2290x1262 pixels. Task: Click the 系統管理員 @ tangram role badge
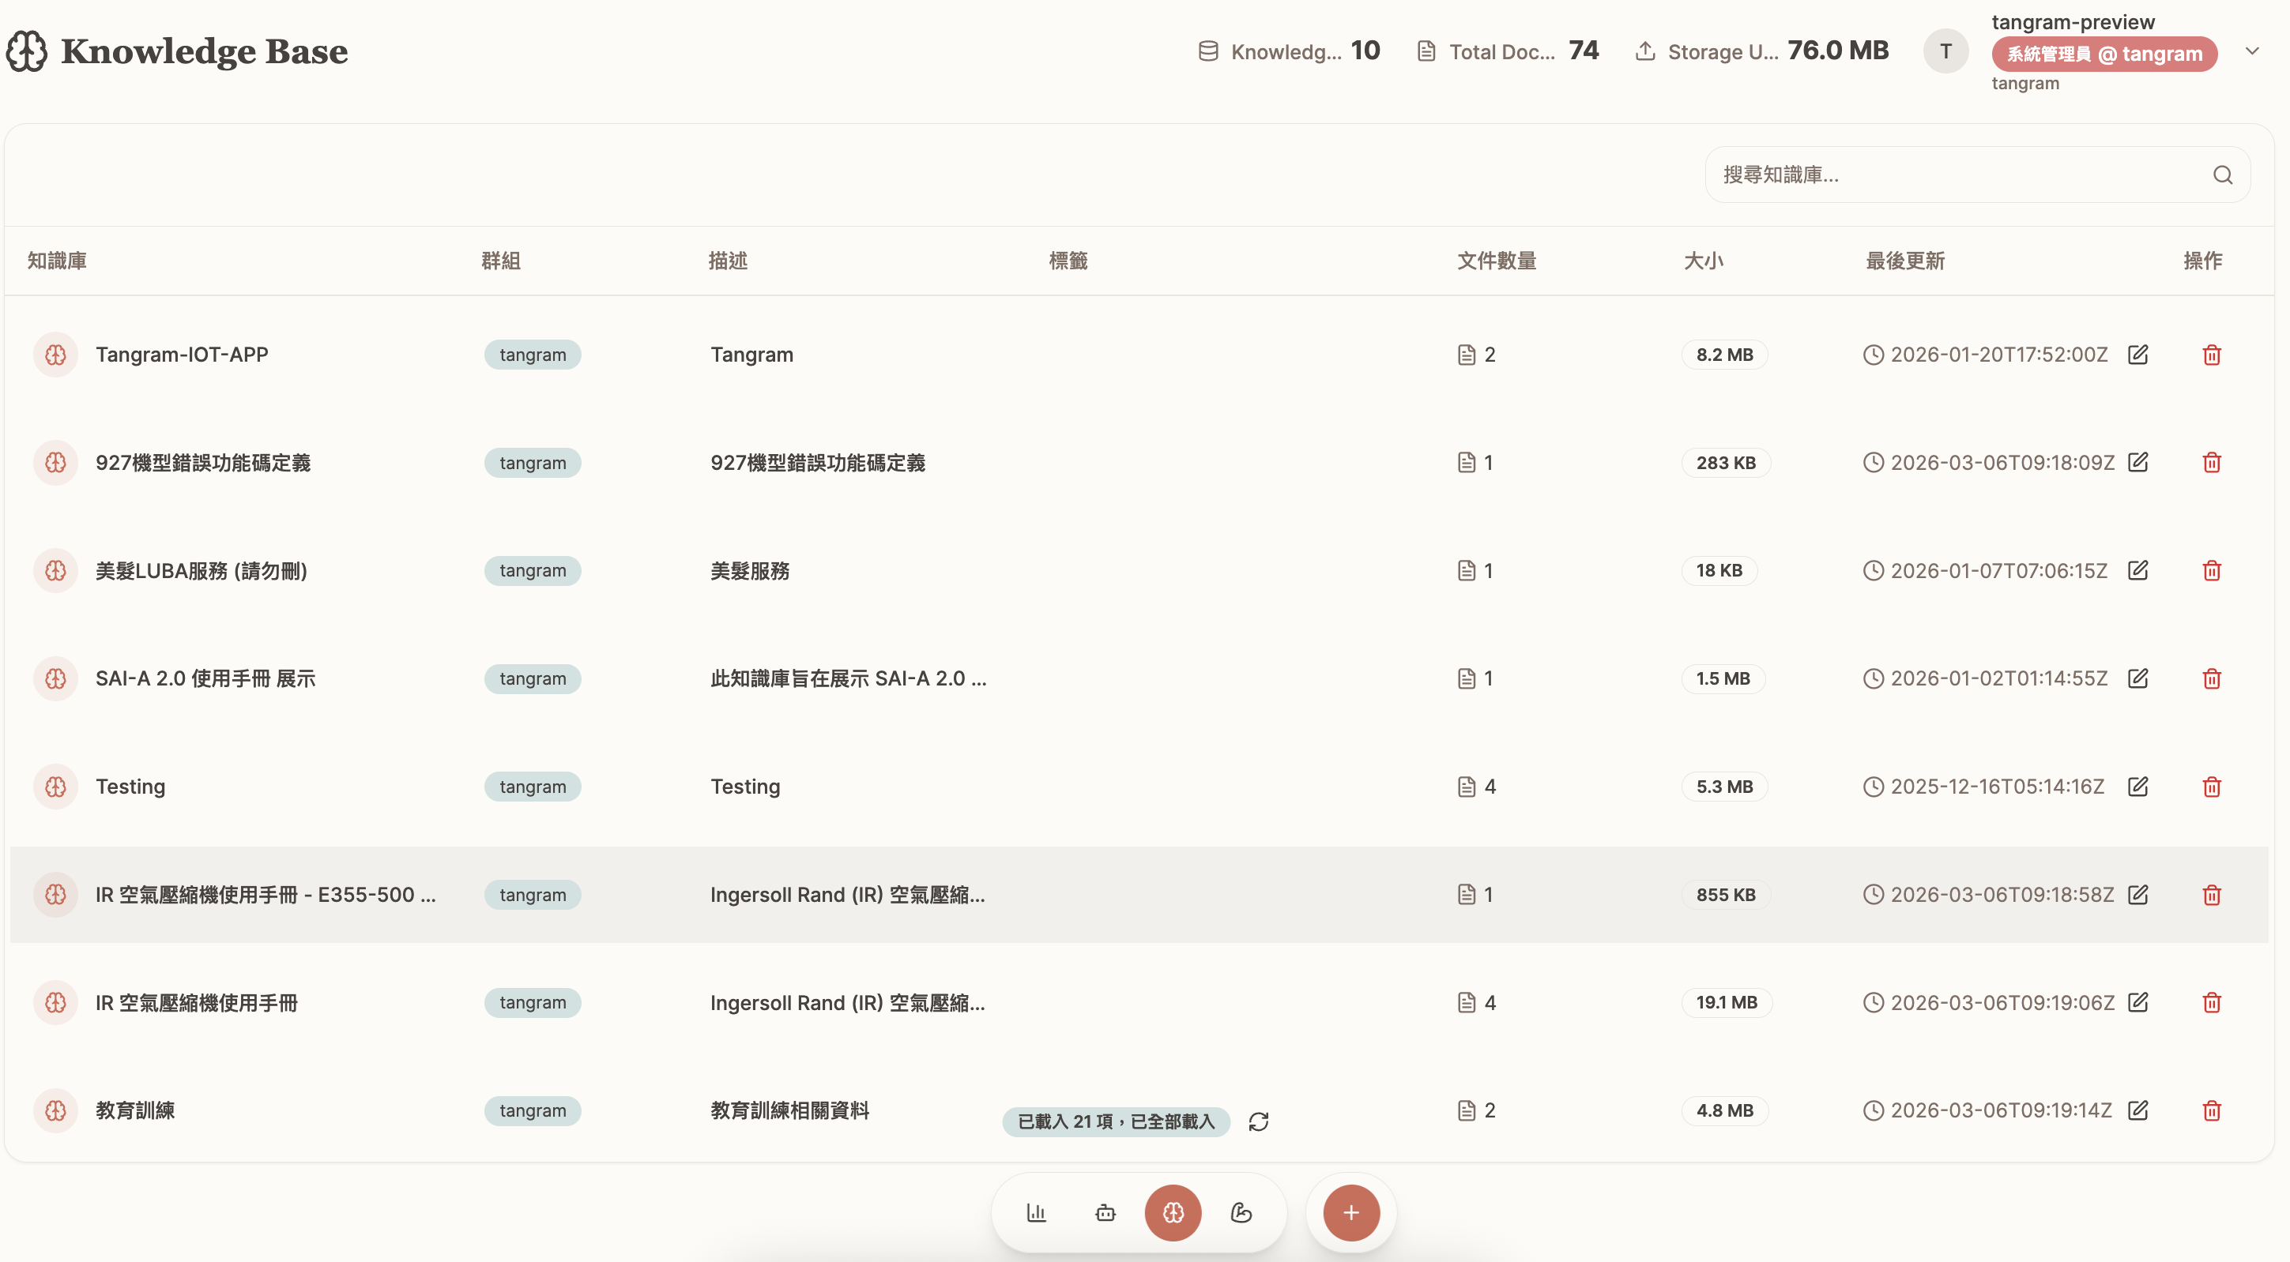2104,54
